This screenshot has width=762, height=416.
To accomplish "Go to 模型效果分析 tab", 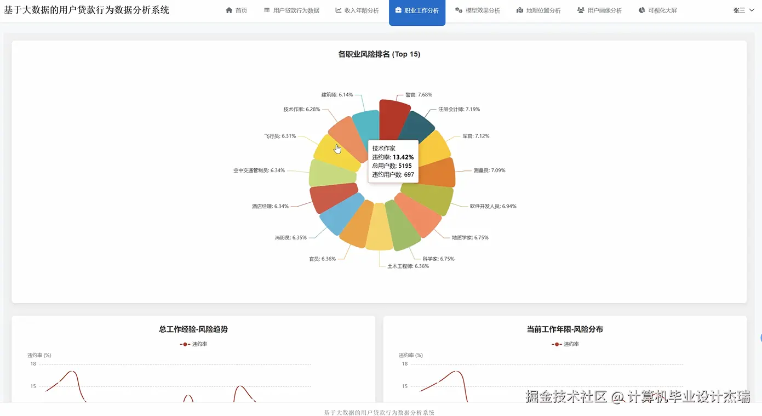I will click(x=478, y=10).
